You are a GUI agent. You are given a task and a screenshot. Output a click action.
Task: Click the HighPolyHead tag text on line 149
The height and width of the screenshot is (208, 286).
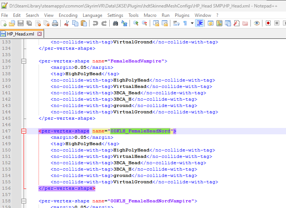[x=83, y=144]
